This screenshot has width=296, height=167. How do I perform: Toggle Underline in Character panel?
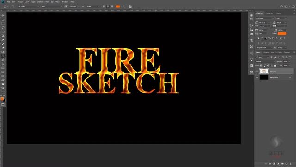(281, 38)
